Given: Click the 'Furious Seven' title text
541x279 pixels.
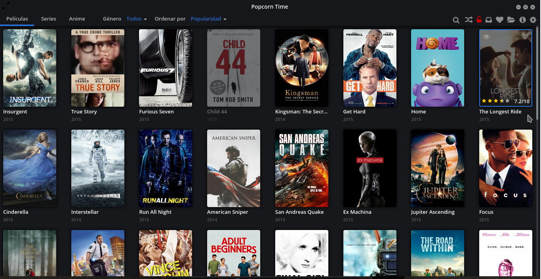Looking at the screenshot, I should click(156, 112).
